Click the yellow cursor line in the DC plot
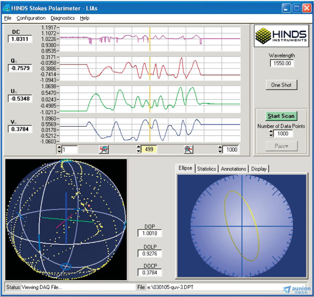The width and height of the screenshot is (314, 297). point(150,39)
